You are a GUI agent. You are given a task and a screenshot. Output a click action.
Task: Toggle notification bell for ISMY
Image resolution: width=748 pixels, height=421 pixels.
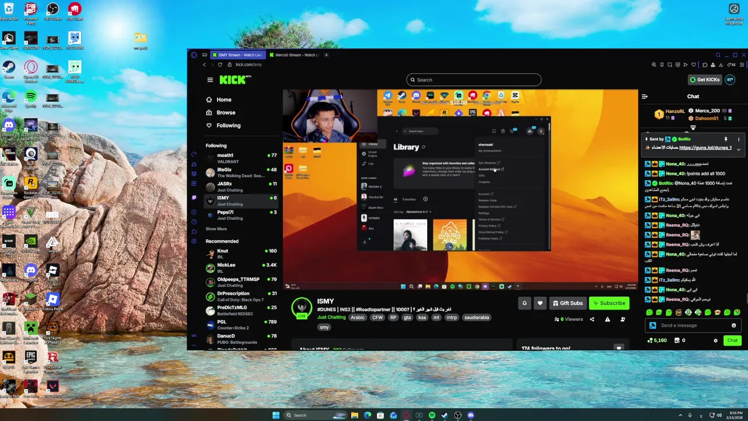[x=524, y=303]
